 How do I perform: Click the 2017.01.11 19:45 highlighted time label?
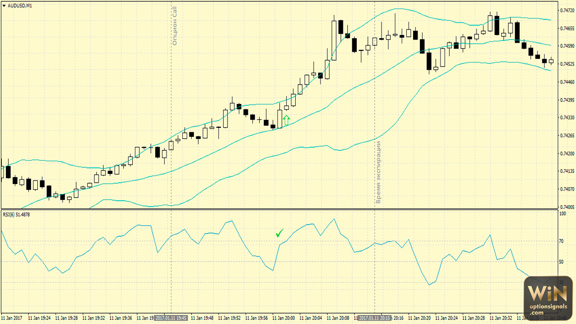coord(171,318)
